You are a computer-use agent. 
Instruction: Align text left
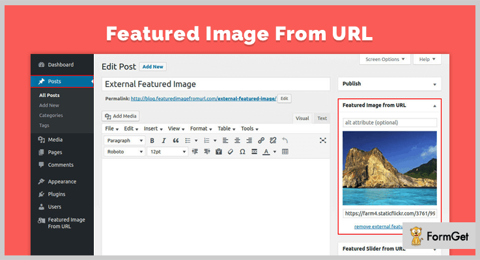point(225,140)
